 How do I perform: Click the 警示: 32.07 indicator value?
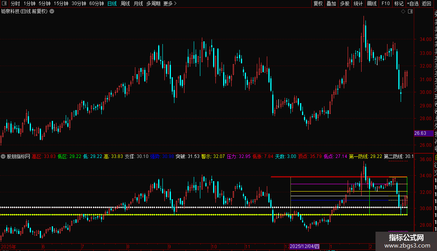click(x=213, y=156)
